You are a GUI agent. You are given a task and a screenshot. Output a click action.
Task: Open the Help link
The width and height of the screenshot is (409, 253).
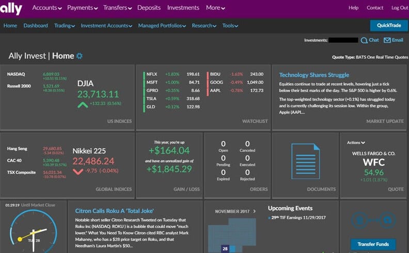point(353,8)
